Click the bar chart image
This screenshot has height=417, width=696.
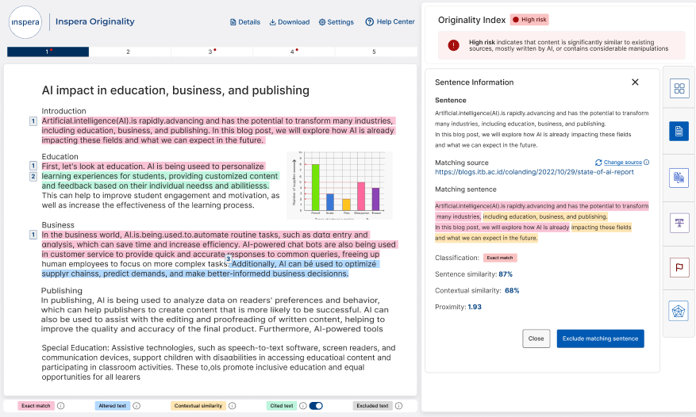[340, 186]
